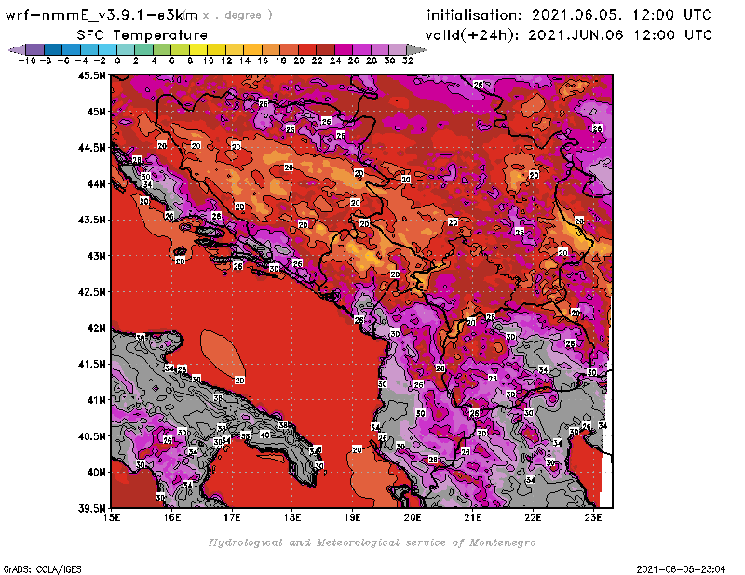Viewport: 745px width, 575px height.
Task: Pick the legend swatch between 10 and 12
Action: 216,50
